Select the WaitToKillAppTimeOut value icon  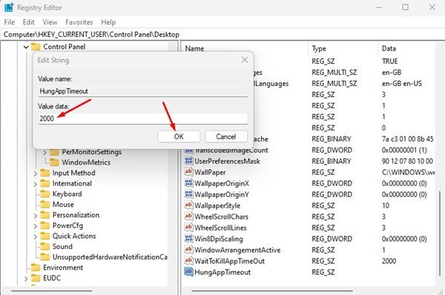click(x=188, y=261)
